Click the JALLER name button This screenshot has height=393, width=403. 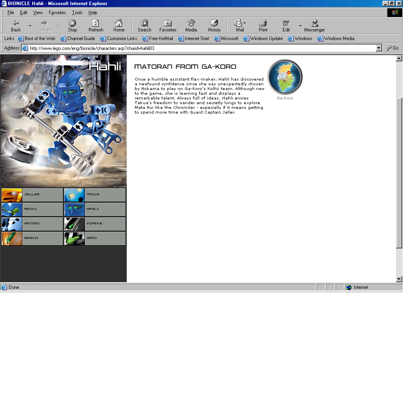click(43, 195)
